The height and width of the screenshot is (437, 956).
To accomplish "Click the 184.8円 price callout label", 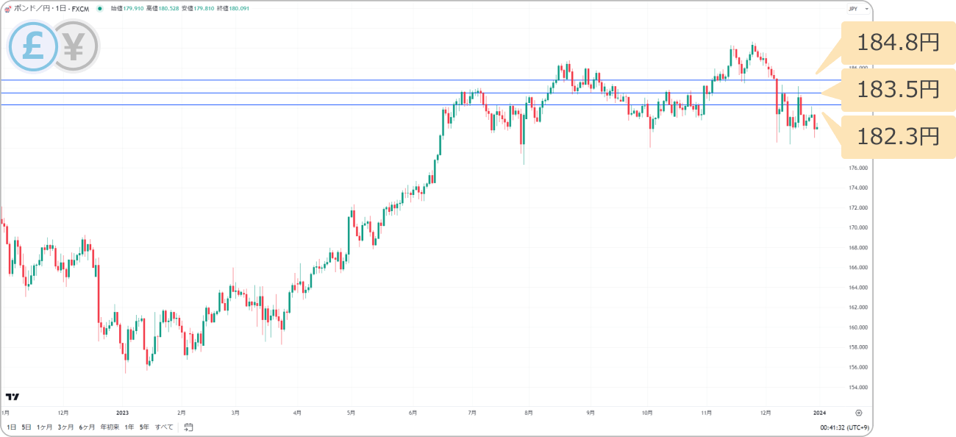I will click(x=898, y=43).
